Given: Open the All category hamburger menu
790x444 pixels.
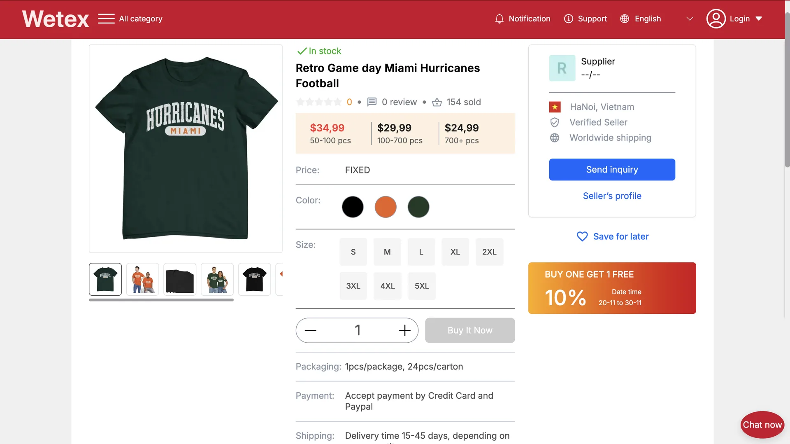Looking at the screenshot, I should pyautogui.click(x=106, y=19).
